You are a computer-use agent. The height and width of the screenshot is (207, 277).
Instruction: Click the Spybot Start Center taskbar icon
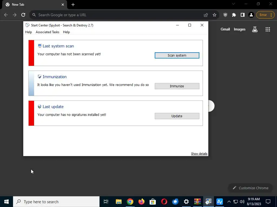[x=209, y=202]
